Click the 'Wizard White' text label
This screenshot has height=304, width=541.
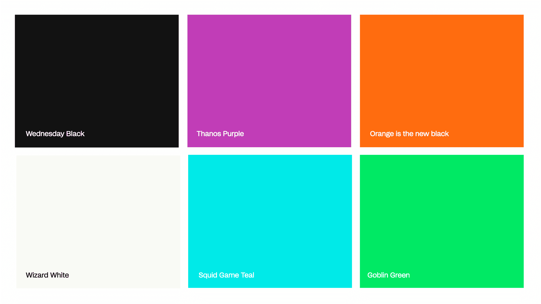pyautogui.click(x=47, y=275)
